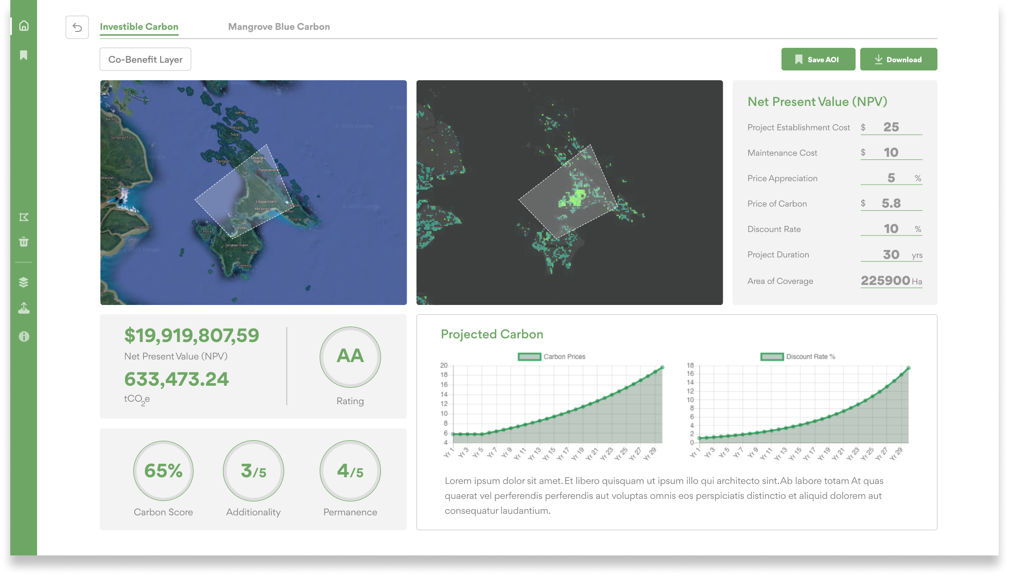Click the Price of Carbon input
The image size is (1009, 576).
[891, 203]
